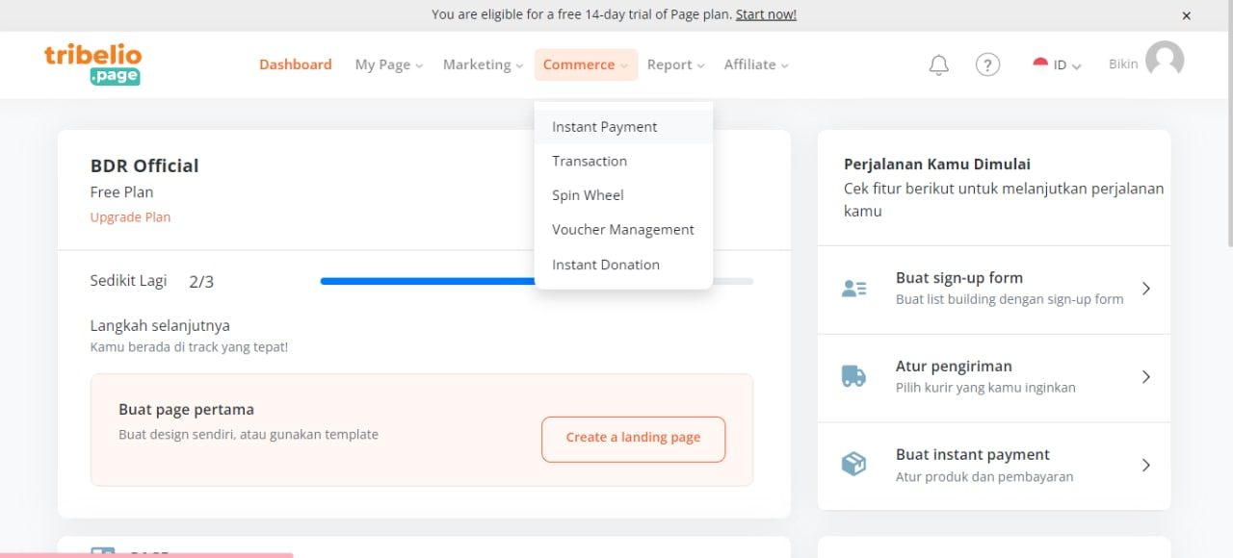Click the Indonesian flag icon
Viewport: 1233px width, 558px height.
point(1040,63)
